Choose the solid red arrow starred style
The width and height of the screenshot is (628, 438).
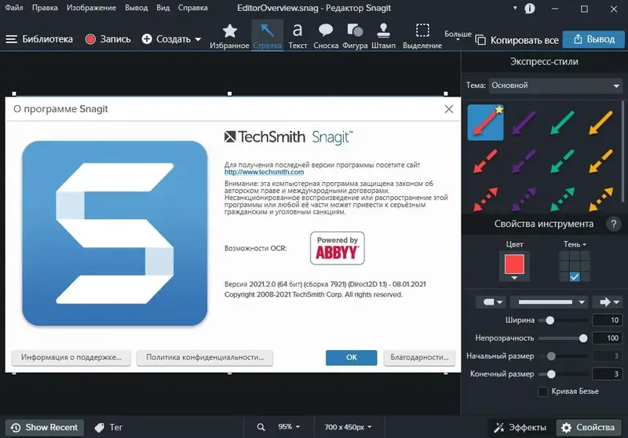[x=485, y=122]
